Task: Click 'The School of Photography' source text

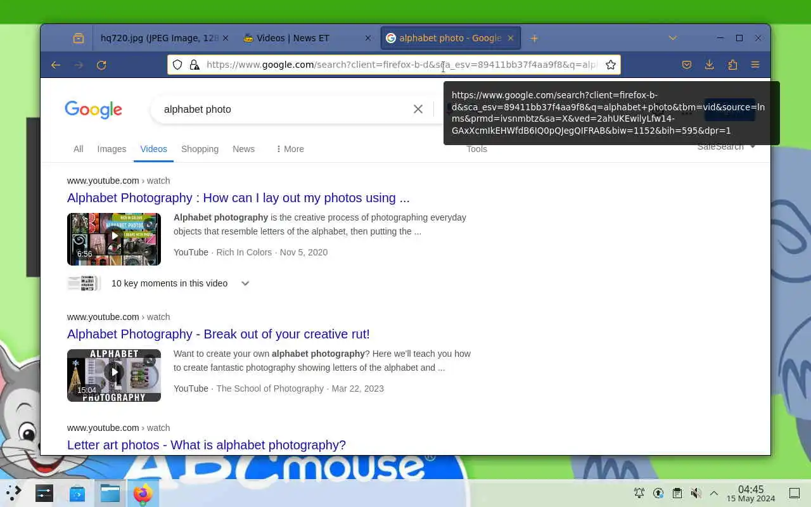Action: [x=270, y=388]
